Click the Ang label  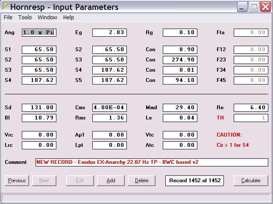9,32
